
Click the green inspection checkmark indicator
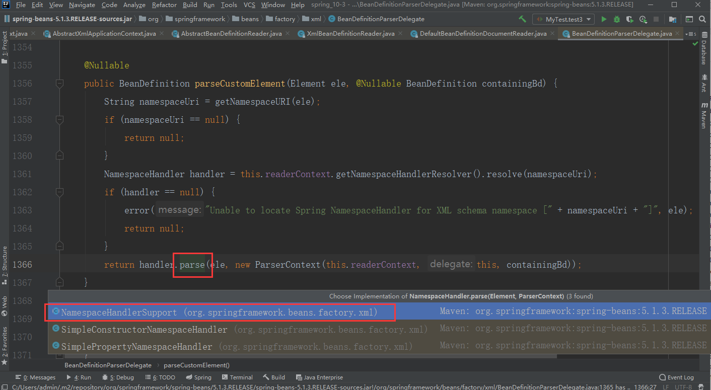click(x=695, y=45)
